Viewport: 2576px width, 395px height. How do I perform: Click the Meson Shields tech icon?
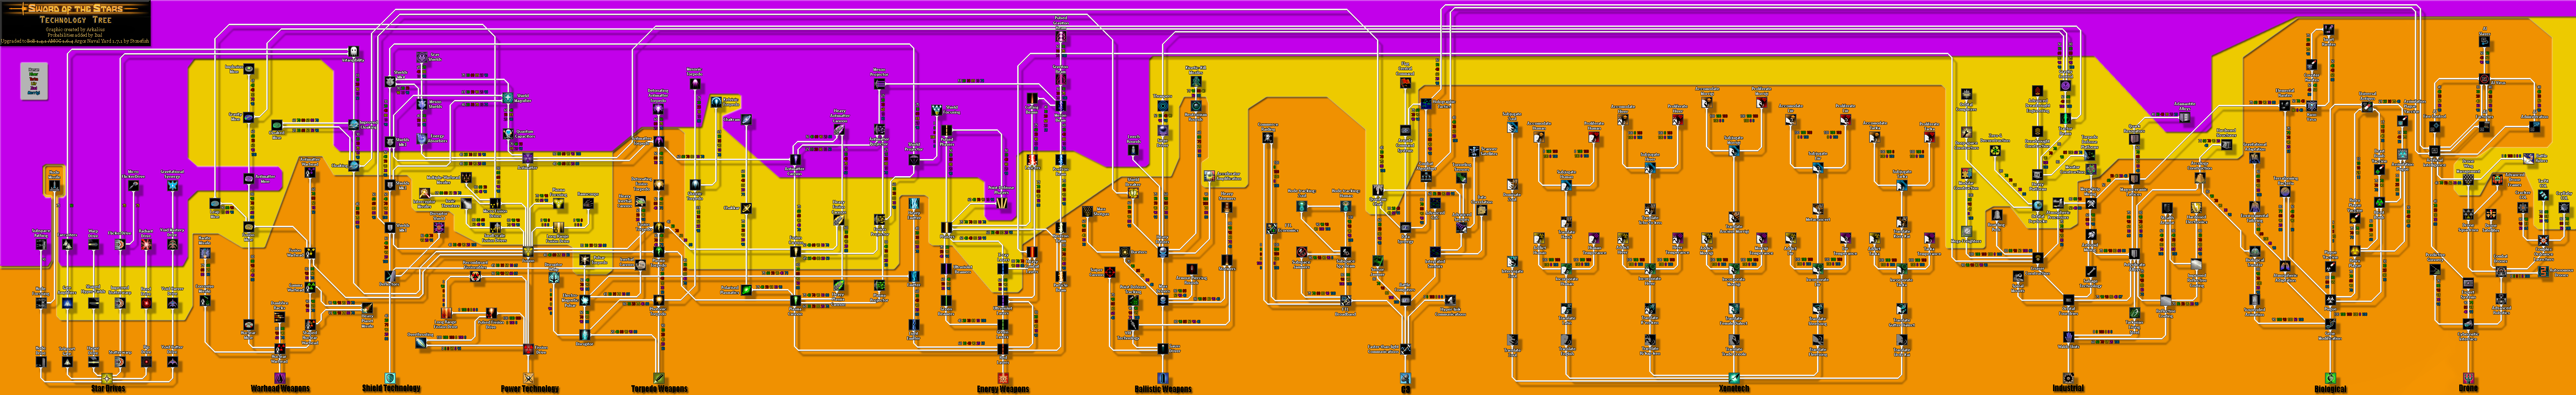(422, 104)
